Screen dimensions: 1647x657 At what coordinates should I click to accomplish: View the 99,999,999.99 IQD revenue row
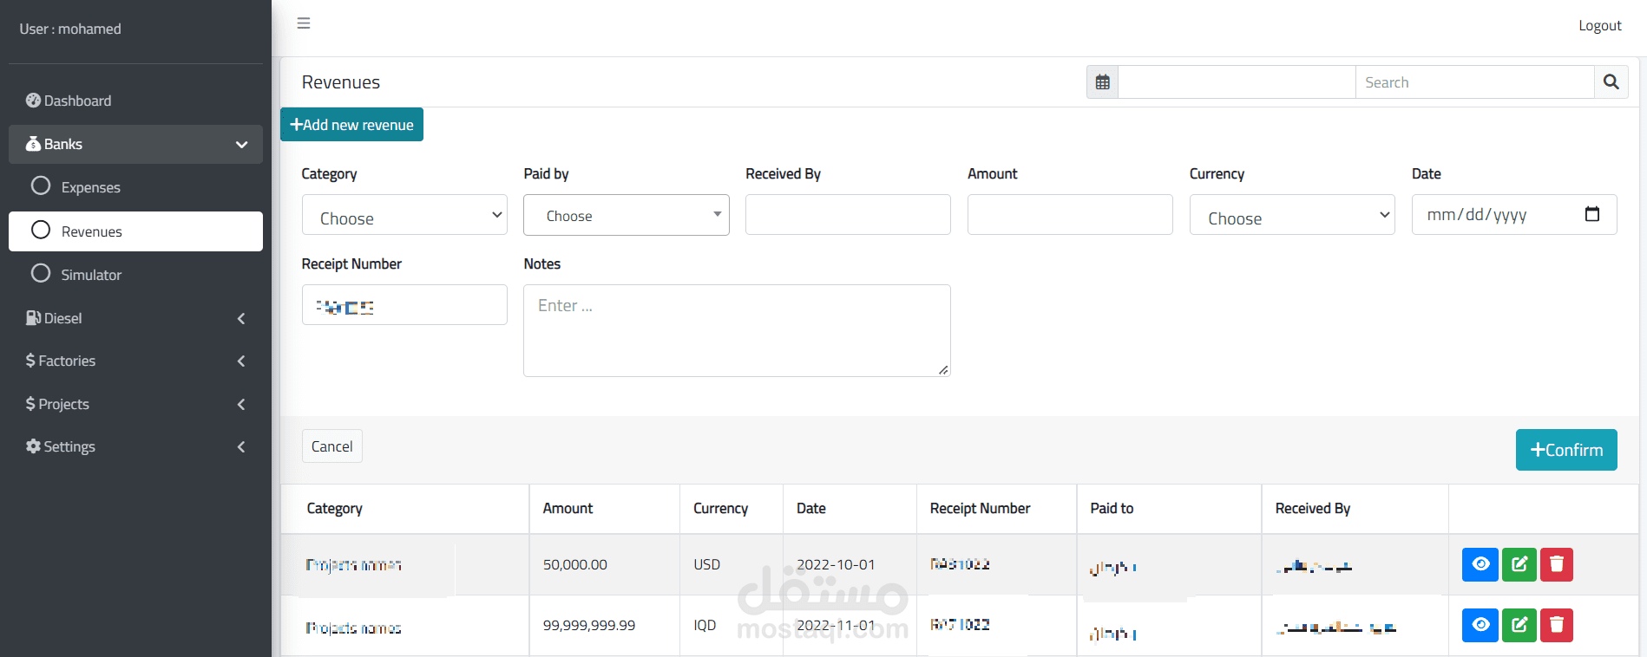1480,625
